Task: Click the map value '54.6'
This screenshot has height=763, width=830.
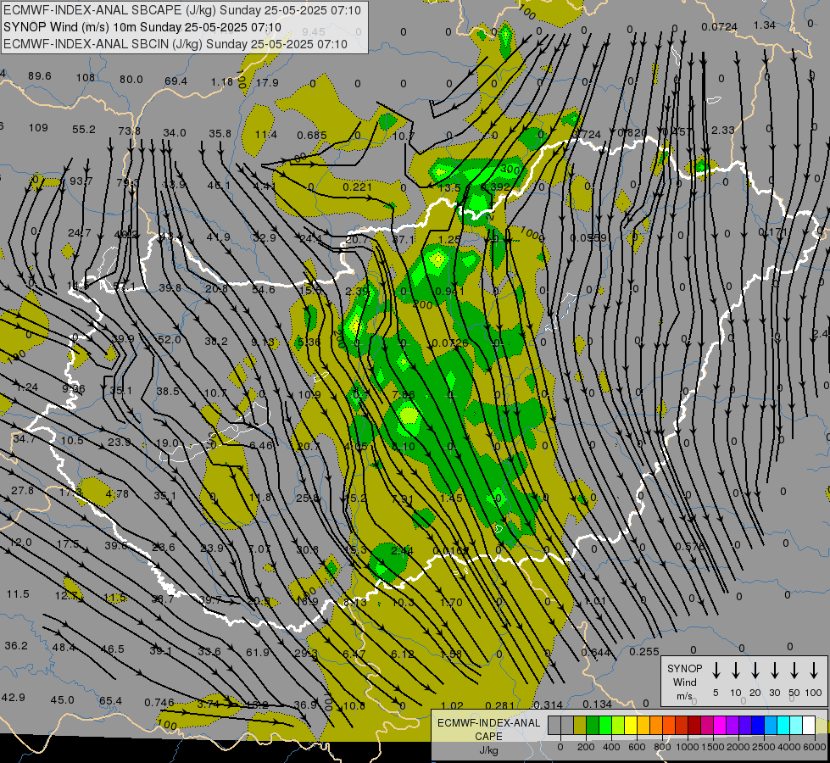Action: (263, 290)
